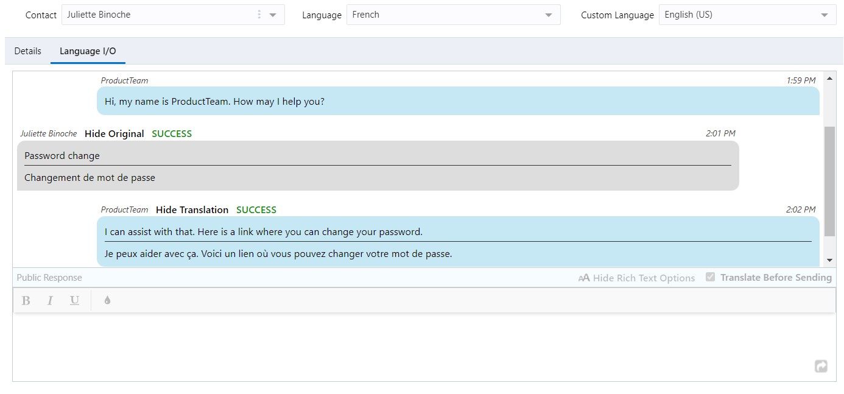This screenshot has width=844, height=394.
Task: Click the chat scrollbar down arrow
Action: [829, 260]
